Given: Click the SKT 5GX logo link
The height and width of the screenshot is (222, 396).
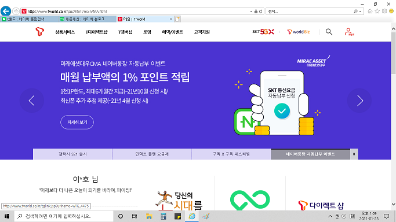Looking at the screenshot, I should click(x=263, y=32).
